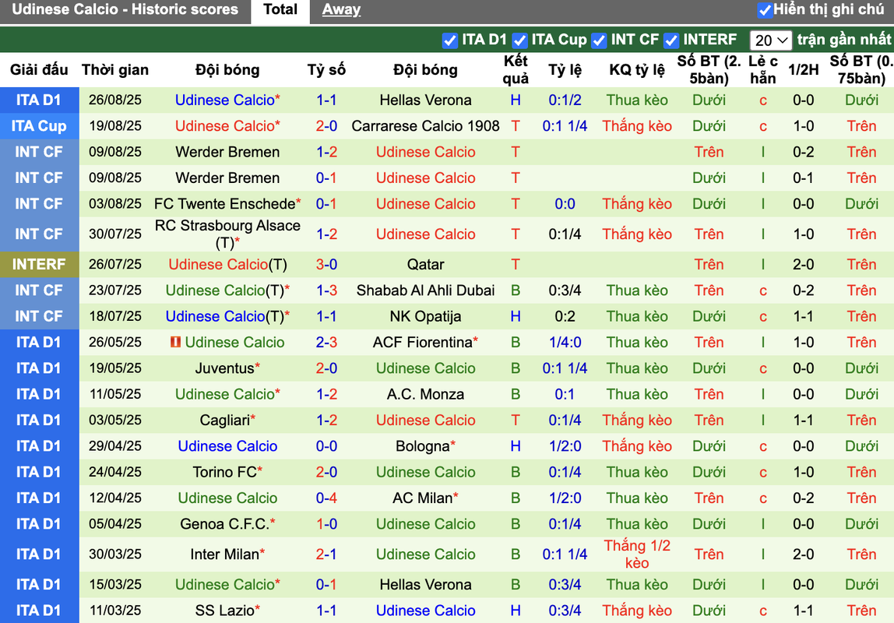Open RC Strasbourg Alsace team link
Screen dimensions: 894x623
(227, 234)
